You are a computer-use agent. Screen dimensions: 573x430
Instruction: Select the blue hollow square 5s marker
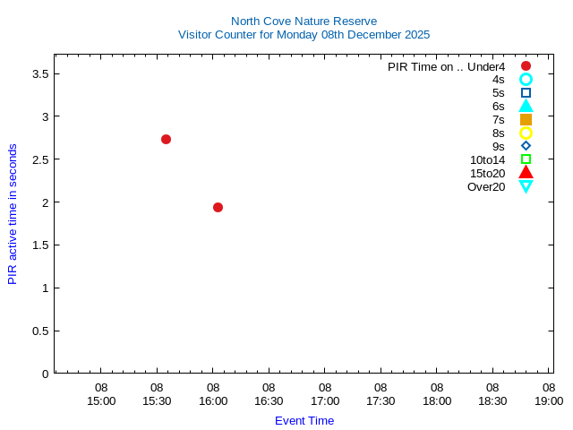click(x=526, y=93)
